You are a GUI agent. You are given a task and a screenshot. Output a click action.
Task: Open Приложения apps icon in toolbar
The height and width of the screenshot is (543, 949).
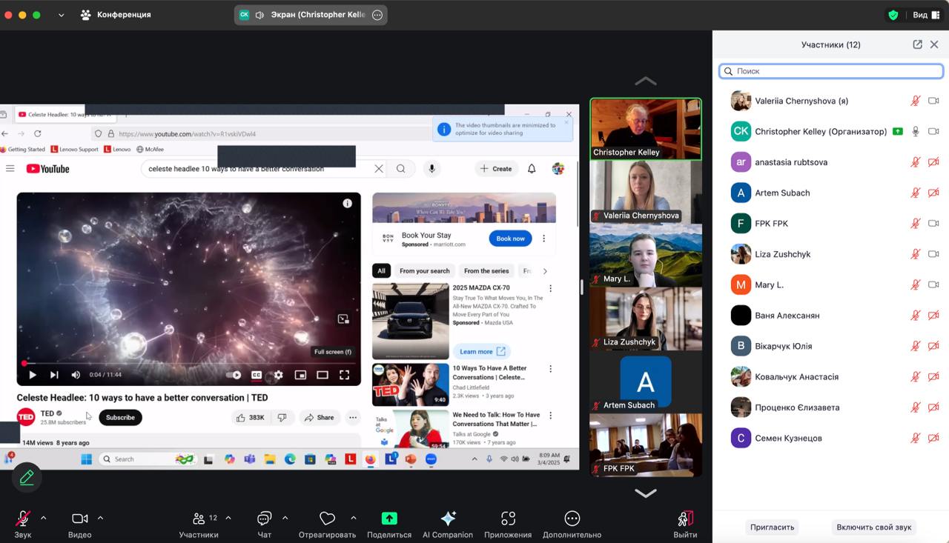click(508, 519)
